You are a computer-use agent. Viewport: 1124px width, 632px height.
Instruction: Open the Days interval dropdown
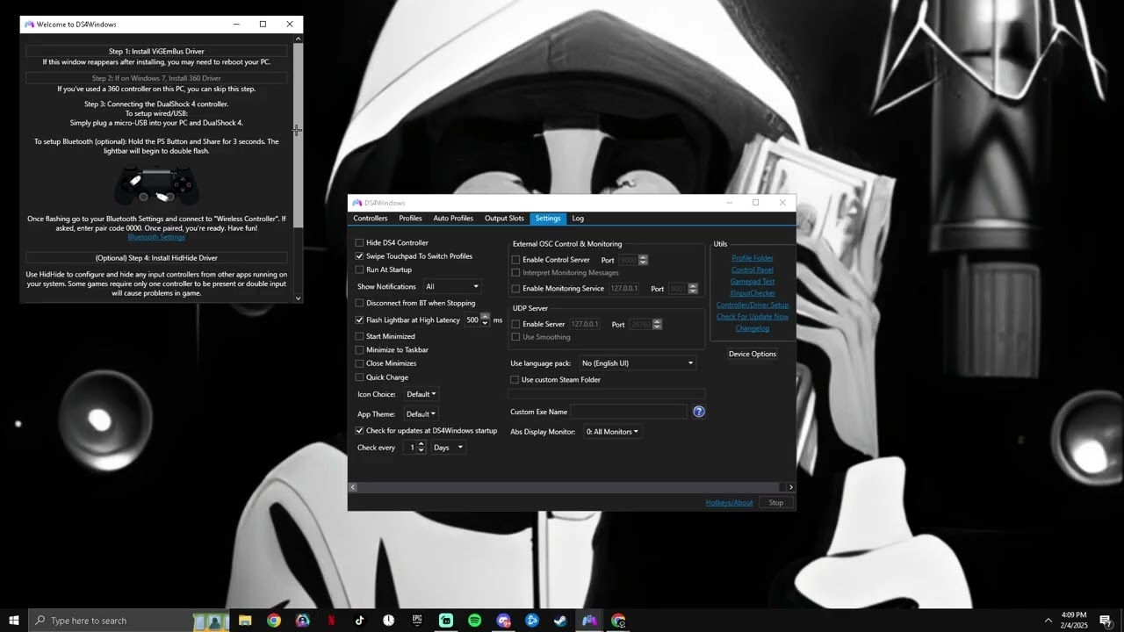point(448,448)
